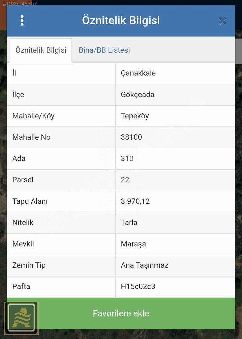
Task: Select the Mahalle No value 38100
Action: click(x=131, y=137)
